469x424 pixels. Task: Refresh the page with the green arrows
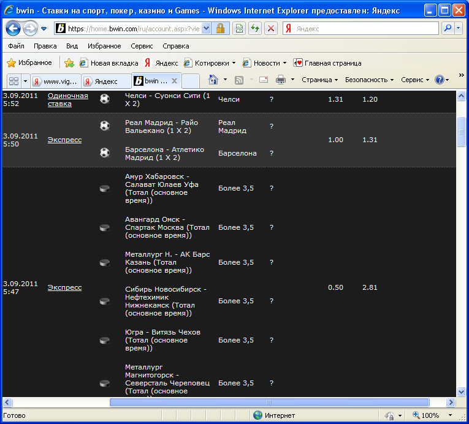[255, 29]
